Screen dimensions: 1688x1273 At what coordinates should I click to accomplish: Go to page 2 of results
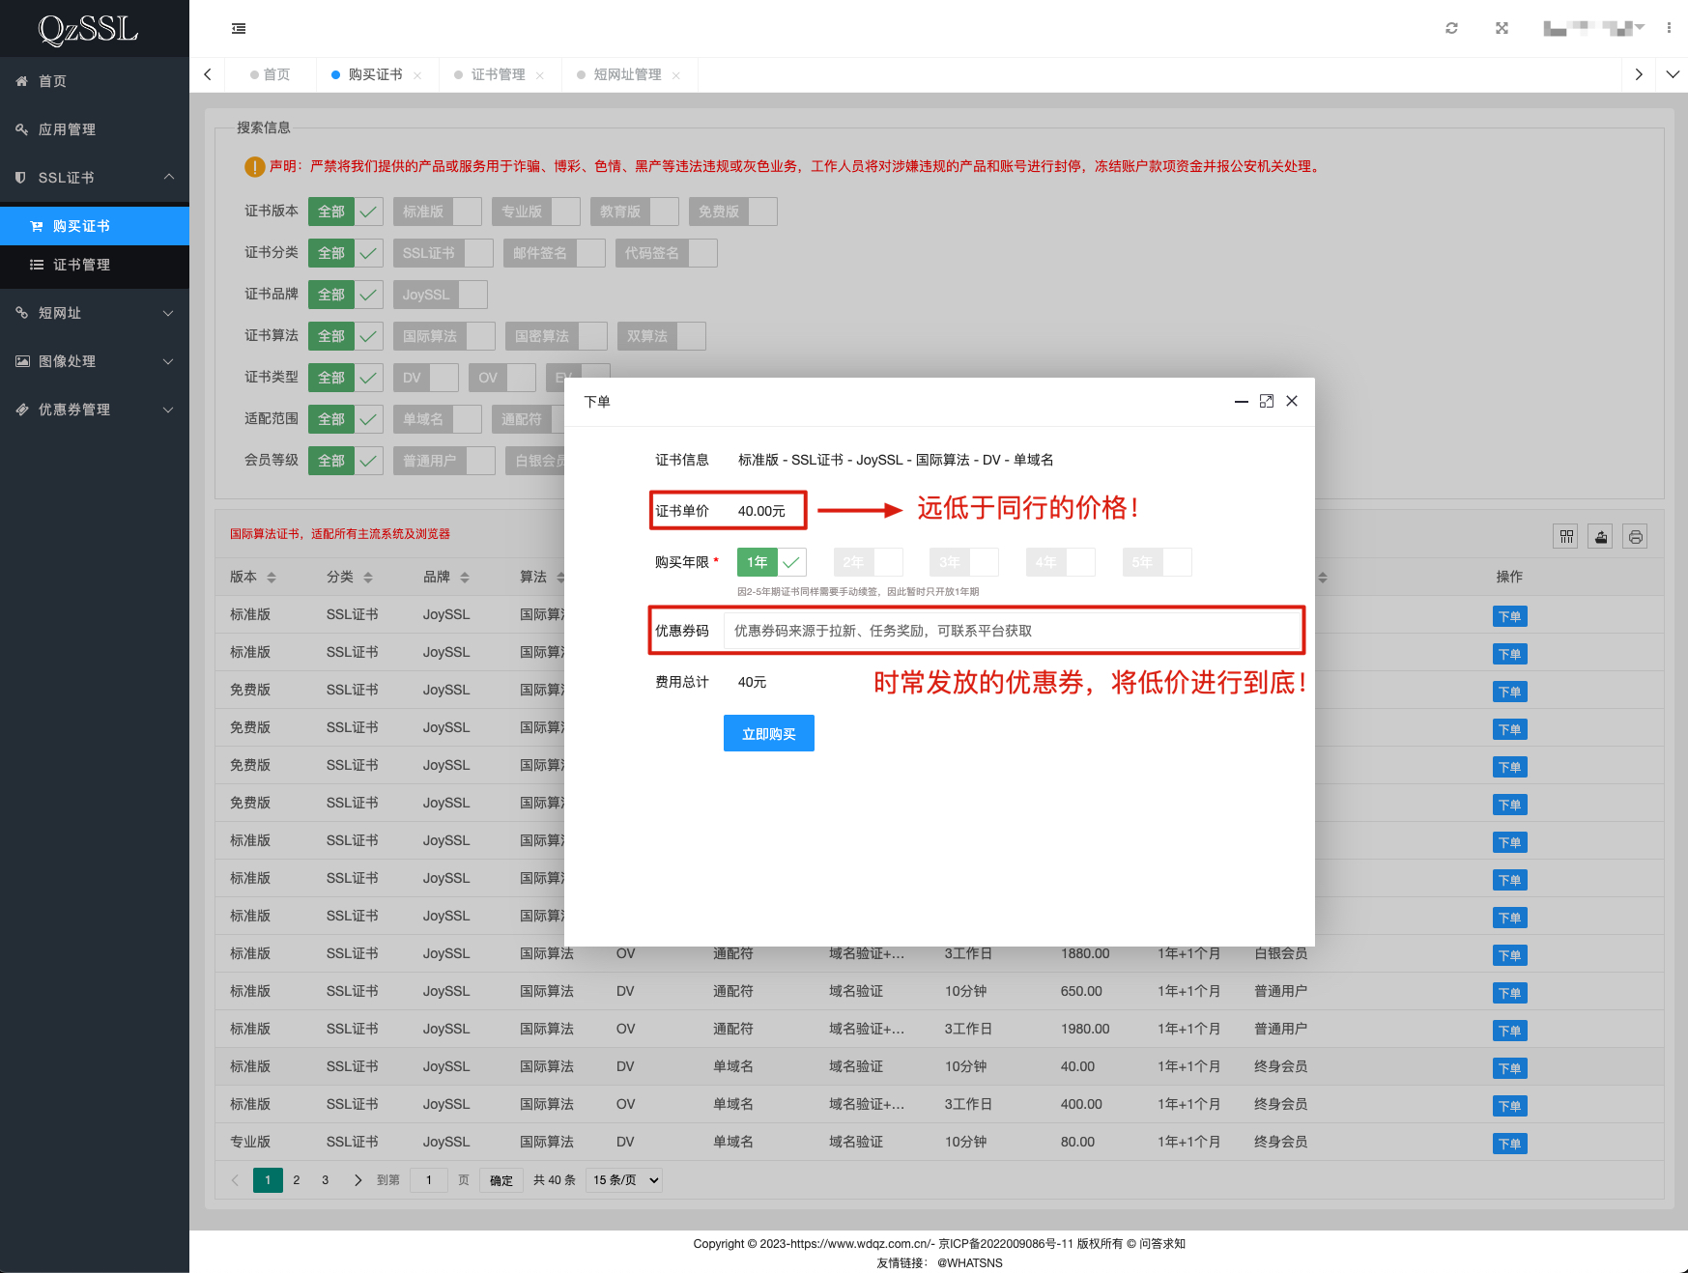click(297, 1180)
